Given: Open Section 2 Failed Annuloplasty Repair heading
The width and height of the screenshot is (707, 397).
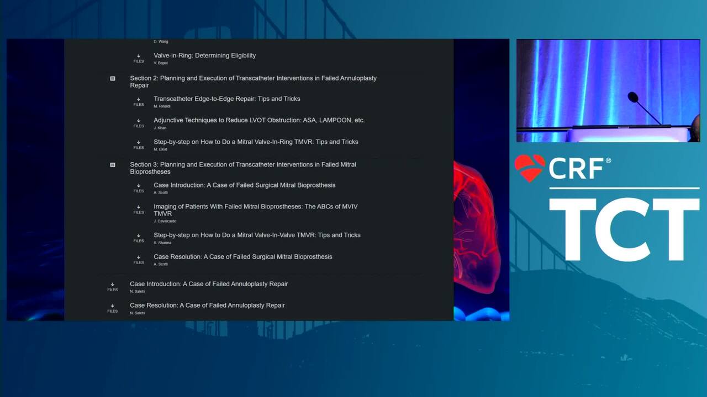Looking at the screenshot, I should (x=253, y=82).
